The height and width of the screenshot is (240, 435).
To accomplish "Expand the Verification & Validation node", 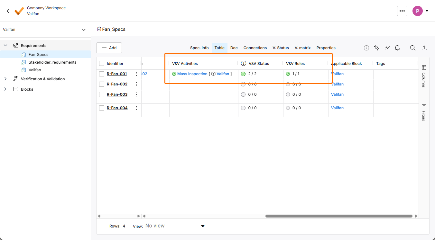I will click(x=5, y=79).
